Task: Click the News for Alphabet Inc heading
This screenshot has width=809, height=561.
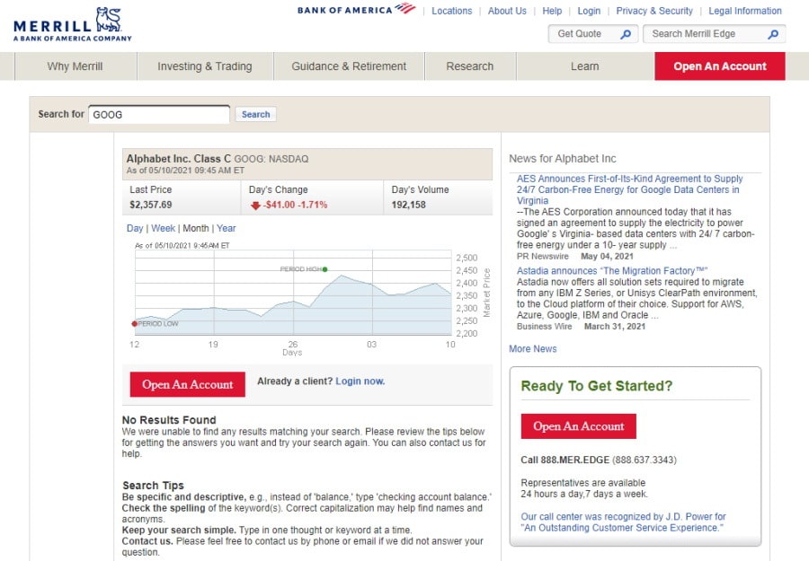Action: [x=563, y=159]
